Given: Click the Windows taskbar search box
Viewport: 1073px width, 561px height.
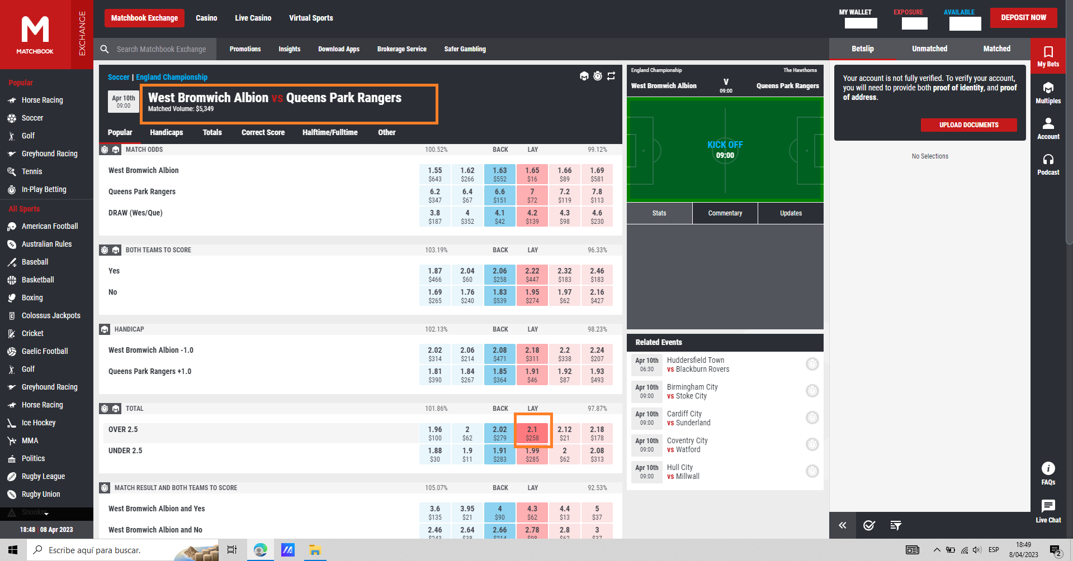Looking at the screenshot, I should tap(123, 550).
